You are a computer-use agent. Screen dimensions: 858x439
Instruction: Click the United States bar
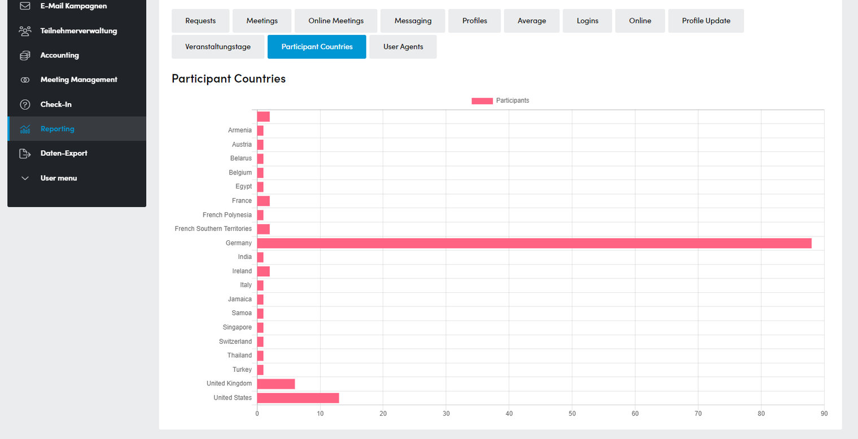click(298, 398)
